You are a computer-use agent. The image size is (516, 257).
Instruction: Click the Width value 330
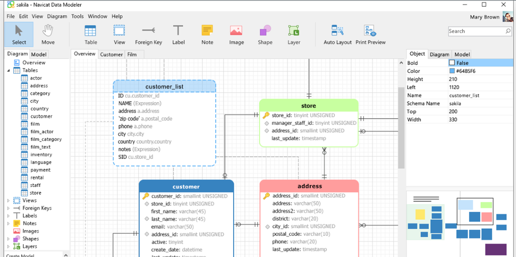(x=453, y=120)
